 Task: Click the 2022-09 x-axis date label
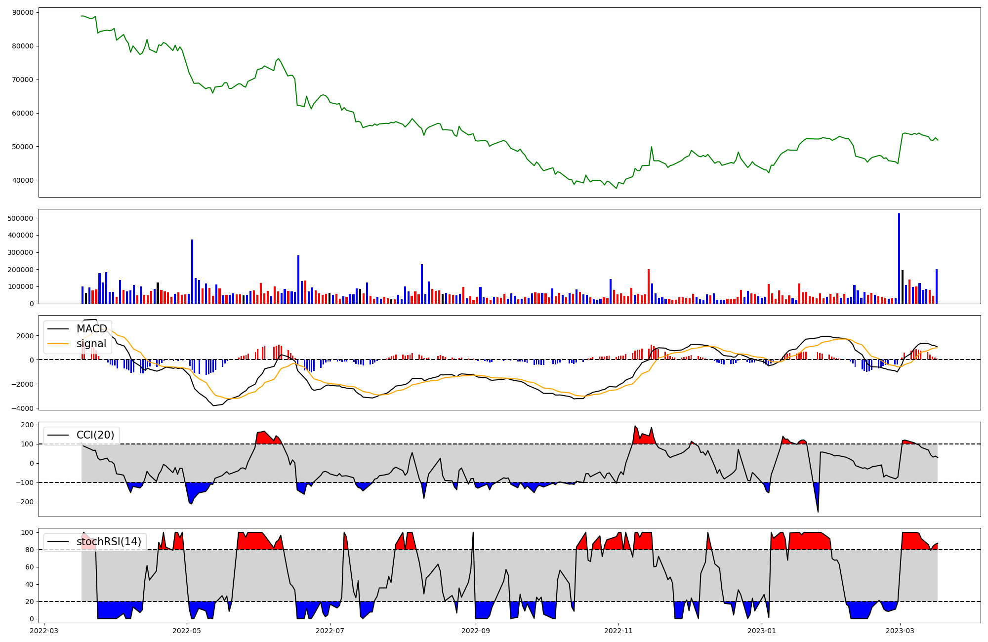click(476, 631)
